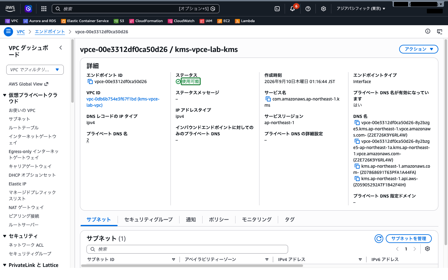Click the サブネットを管理 button

[408, 239]
